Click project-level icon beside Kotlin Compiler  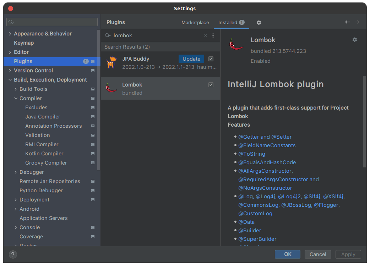tap(93, 154)
